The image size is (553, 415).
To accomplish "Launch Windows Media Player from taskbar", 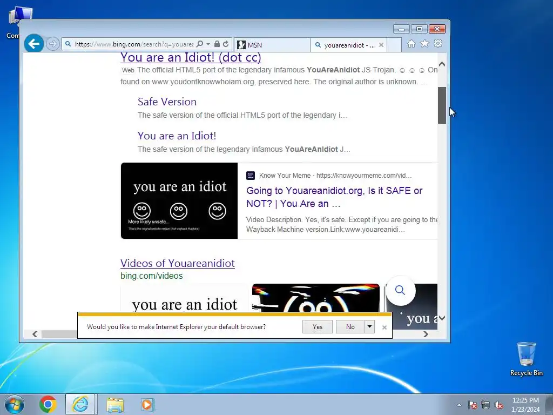I will coord(147,404).
